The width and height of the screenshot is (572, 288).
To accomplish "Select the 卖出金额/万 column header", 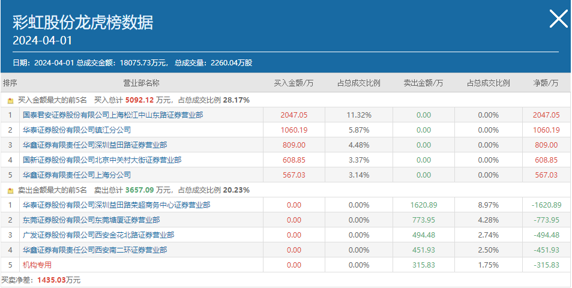I will tap(423, 83).
